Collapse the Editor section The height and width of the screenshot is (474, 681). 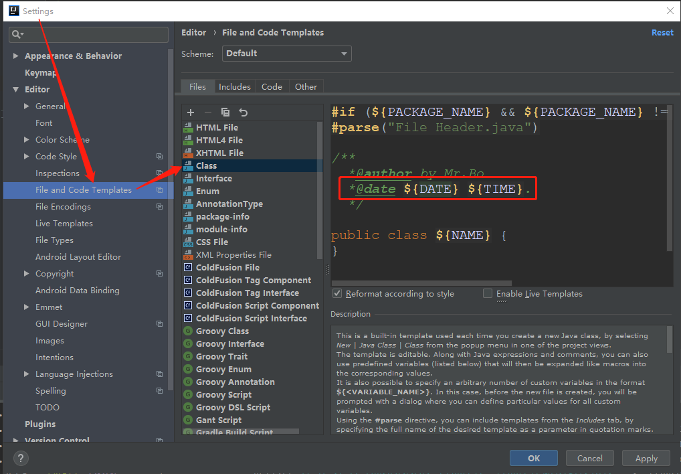(x=15, y=90)
